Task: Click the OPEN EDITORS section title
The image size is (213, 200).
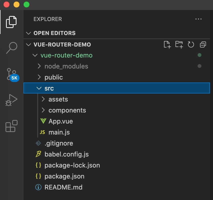Action: tap(54, 33)
